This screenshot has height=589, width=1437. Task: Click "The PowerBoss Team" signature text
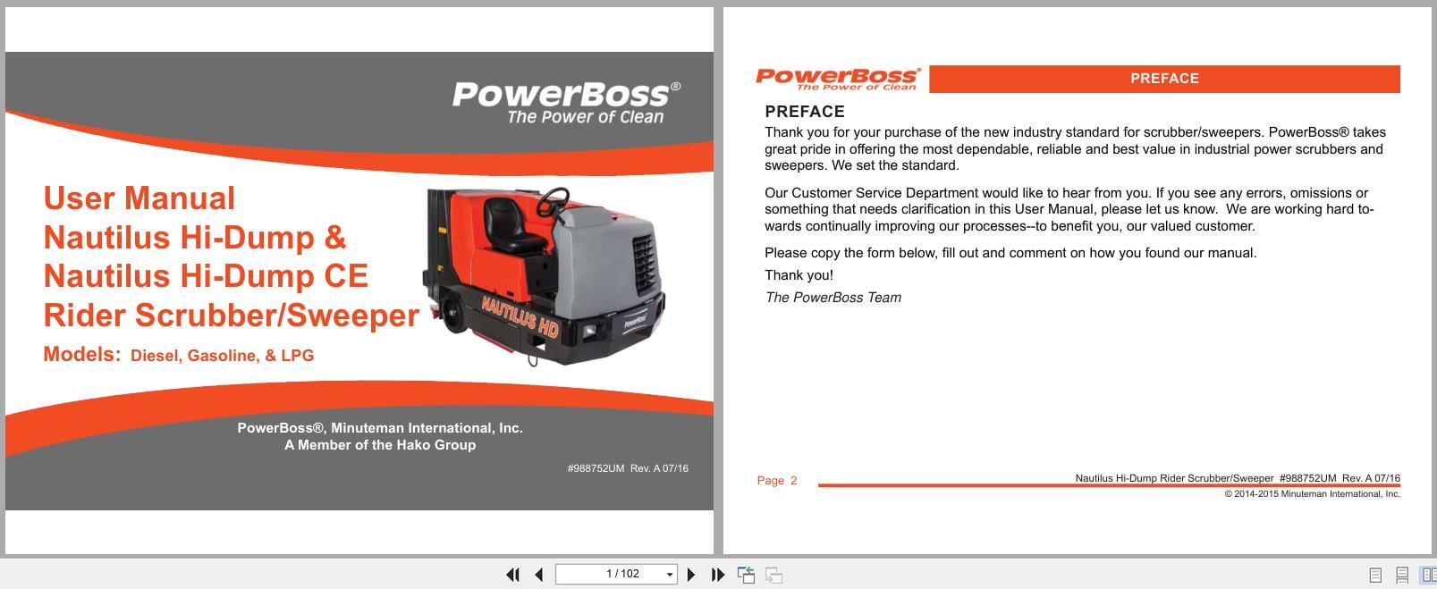click(x=833, y=298)
